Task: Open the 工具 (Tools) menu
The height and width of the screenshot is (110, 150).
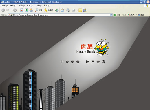Action: (x=38, y=5)
